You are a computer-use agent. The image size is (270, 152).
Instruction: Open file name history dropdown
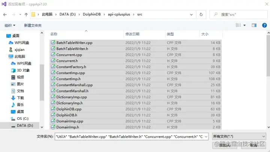click(x=206, y=137)
